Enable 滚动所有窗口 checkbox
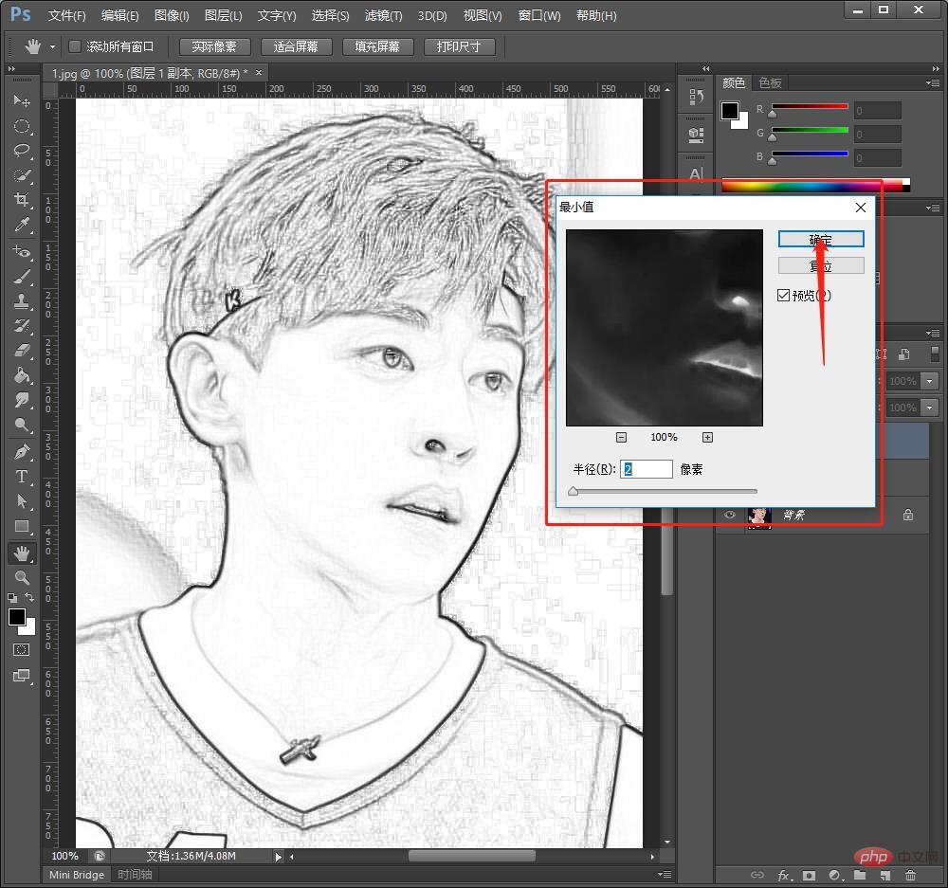 point(76,46)
